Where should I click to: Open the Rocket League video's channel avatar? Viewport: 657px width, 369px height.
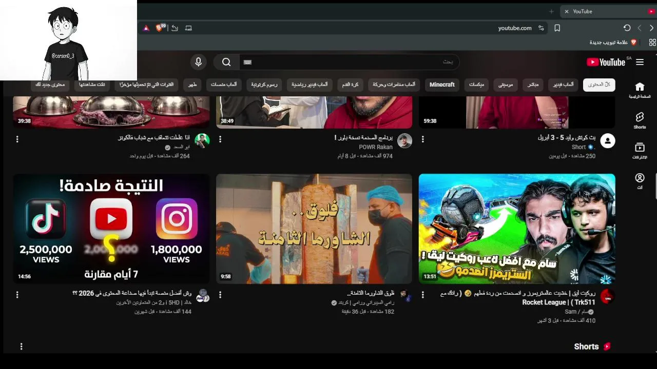(608, 296)
